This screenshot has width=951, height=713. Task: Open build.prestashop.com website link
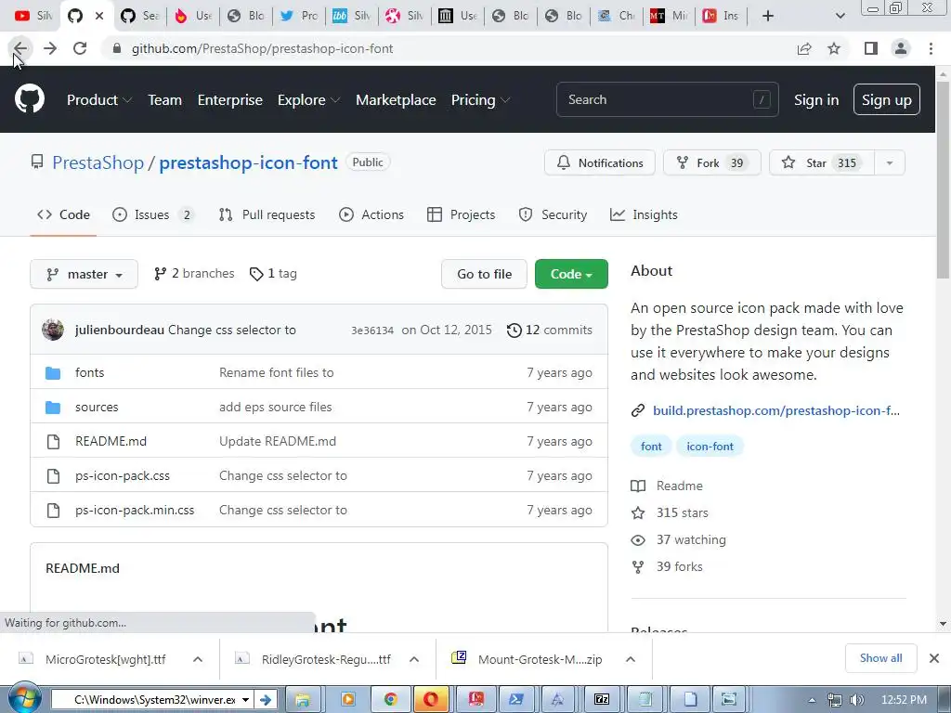[775, 410]
